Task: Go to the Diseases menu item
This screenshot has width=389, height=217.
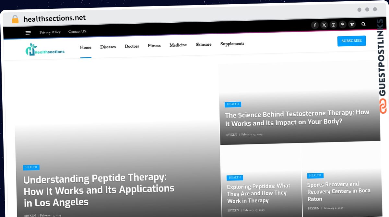Action: pyautogui.click(x=108, y=47)
